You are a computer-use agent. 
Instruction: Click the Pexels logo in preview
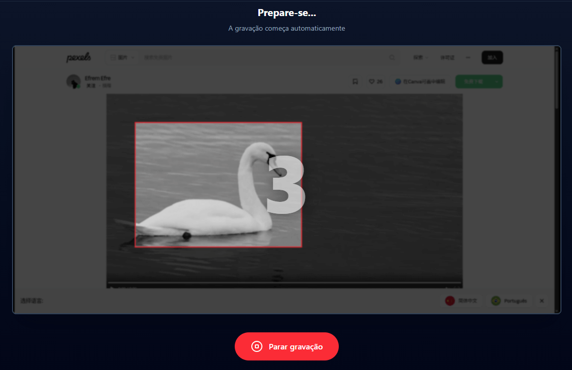click(x=78, y=57)
